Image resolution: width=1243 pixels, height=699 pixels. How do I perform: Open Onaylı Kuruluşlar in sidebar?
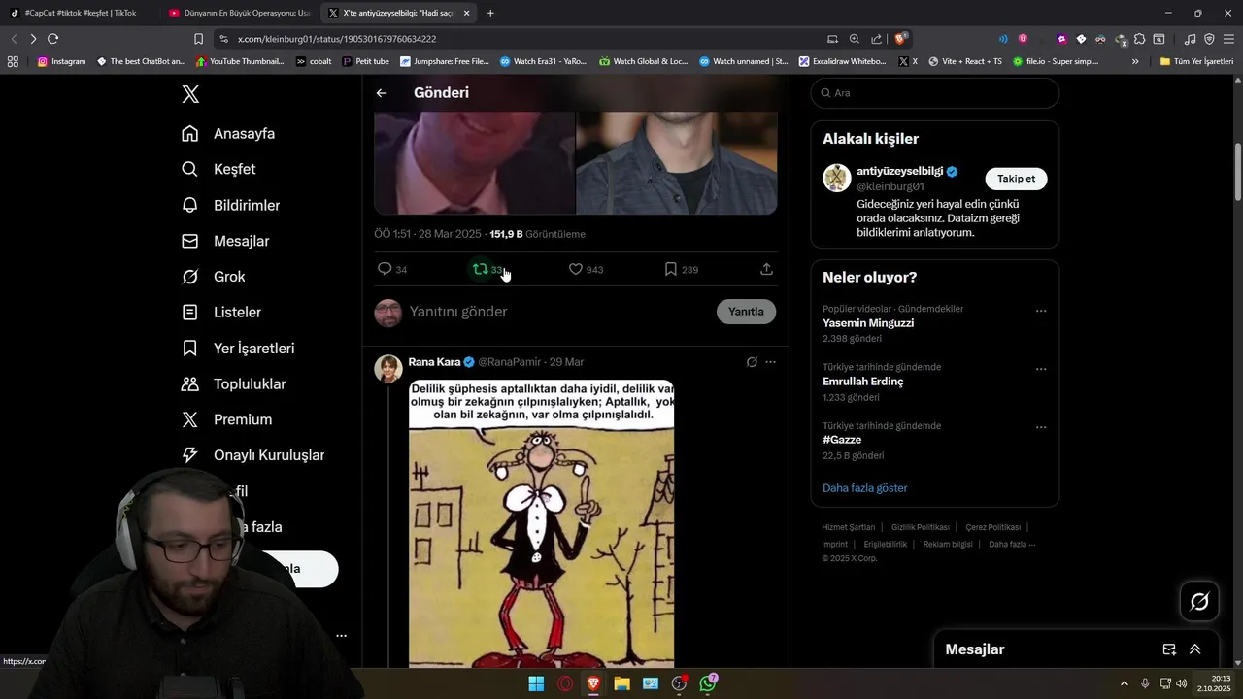tap(252, 455)
